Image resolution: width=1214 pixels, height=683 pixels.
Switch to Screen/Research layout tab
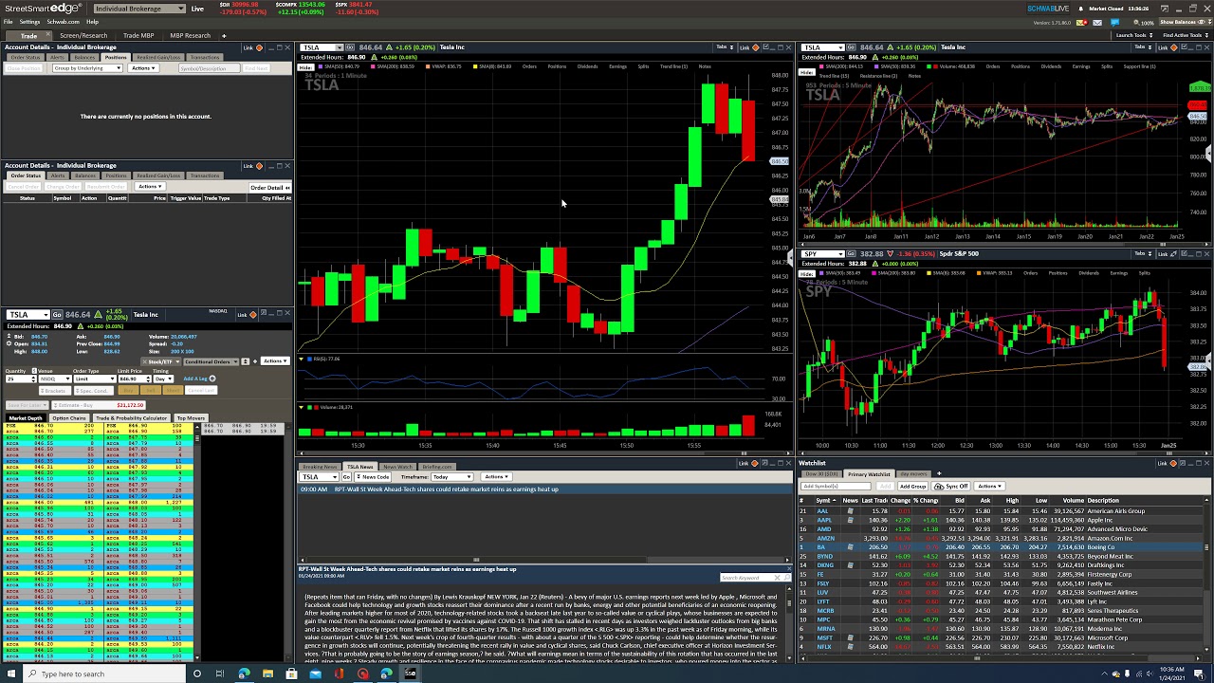[83, 35]
